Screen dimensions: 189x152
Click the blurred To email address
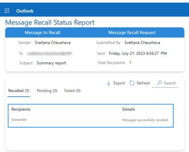(50, 53)
